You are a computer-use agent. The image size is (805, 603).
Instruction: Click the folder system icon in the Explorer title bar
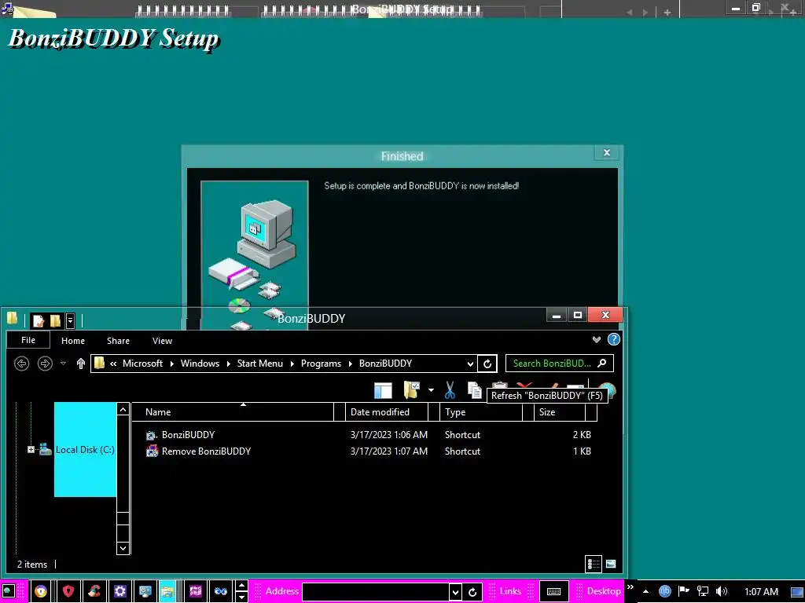coord(13,319)
